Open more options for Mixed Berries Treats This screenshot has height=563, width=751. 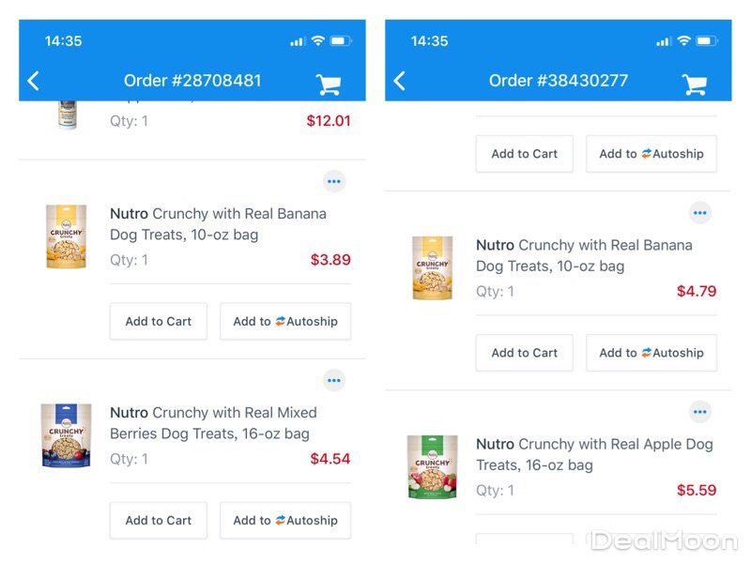(334, 380)
